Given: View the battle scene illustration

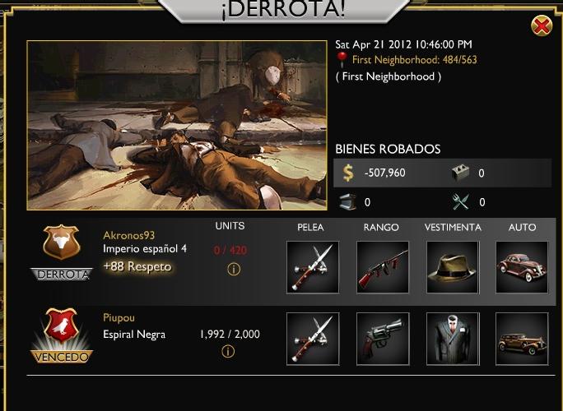Looking at the screenshot, I should tap(177, 125).
